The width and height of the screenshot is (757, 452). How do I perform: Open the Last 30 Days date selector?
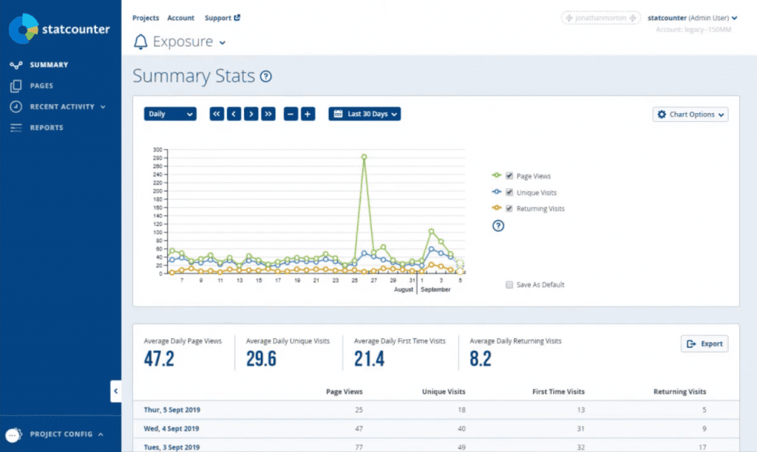point(364,114)
